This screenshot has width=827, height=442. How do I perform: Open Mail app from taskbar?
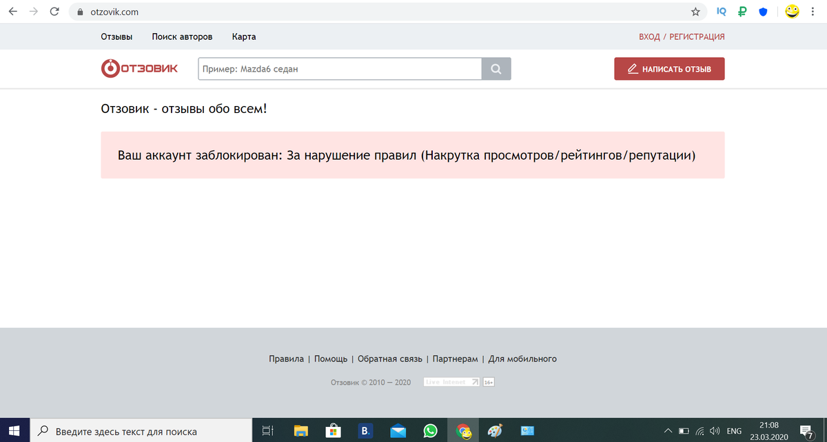(398, 430)
